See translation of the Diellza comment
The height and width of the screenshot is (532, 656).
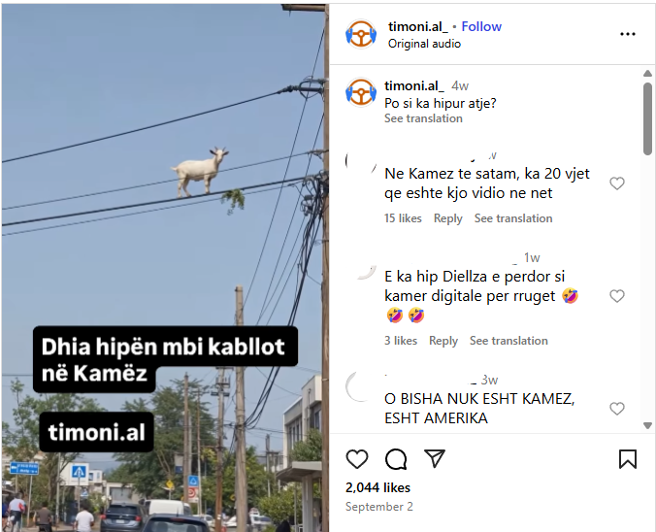tap(508, 341)
